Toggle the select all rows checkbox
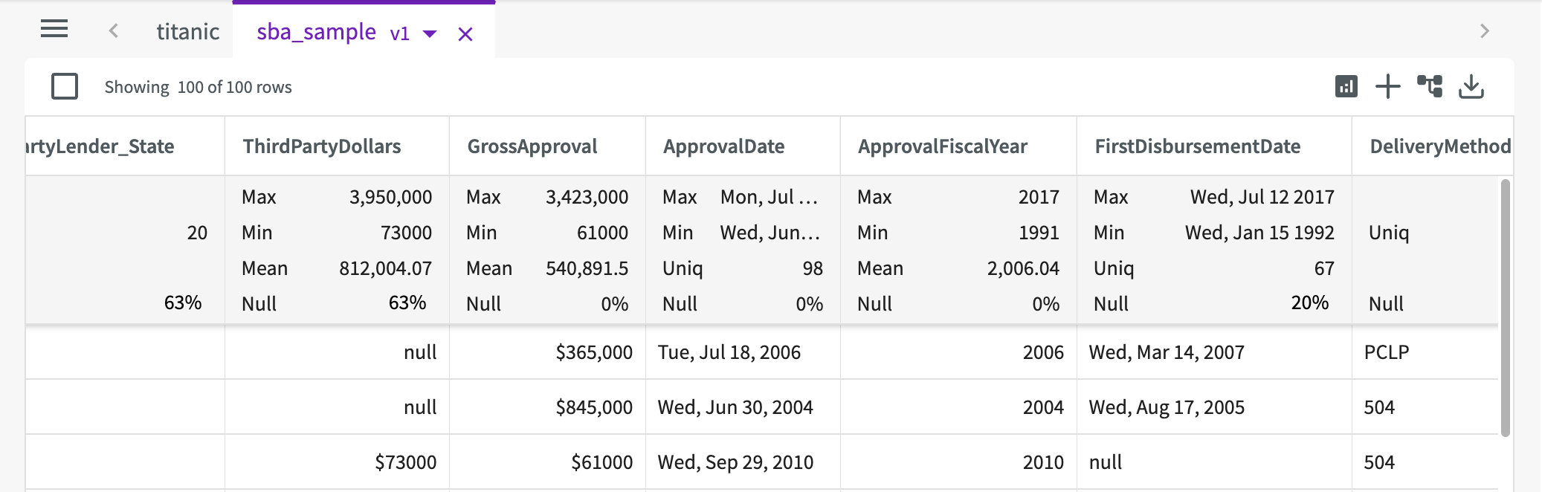This screenshot has height=492, width=1542. coord(65,86)
